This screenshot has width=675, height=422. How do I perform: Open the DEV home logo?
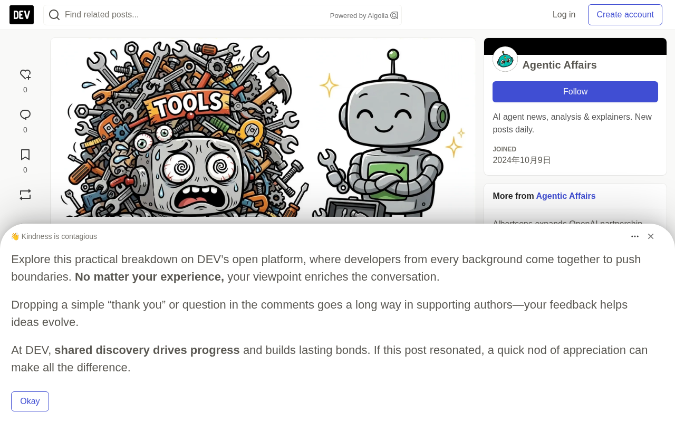(x=22, y=15)
